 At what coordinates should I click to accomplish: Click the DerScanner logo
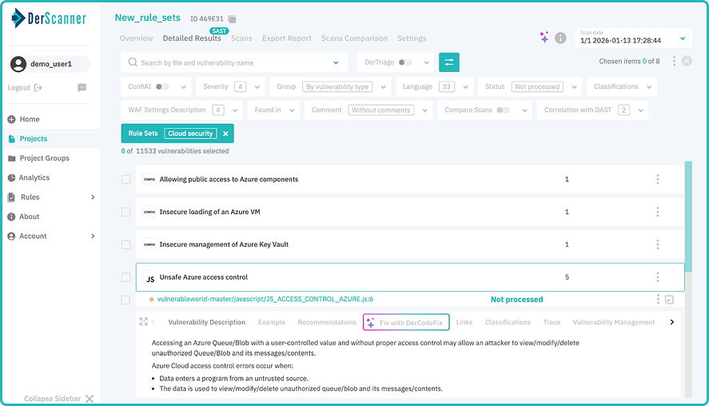tap(49, 18)
